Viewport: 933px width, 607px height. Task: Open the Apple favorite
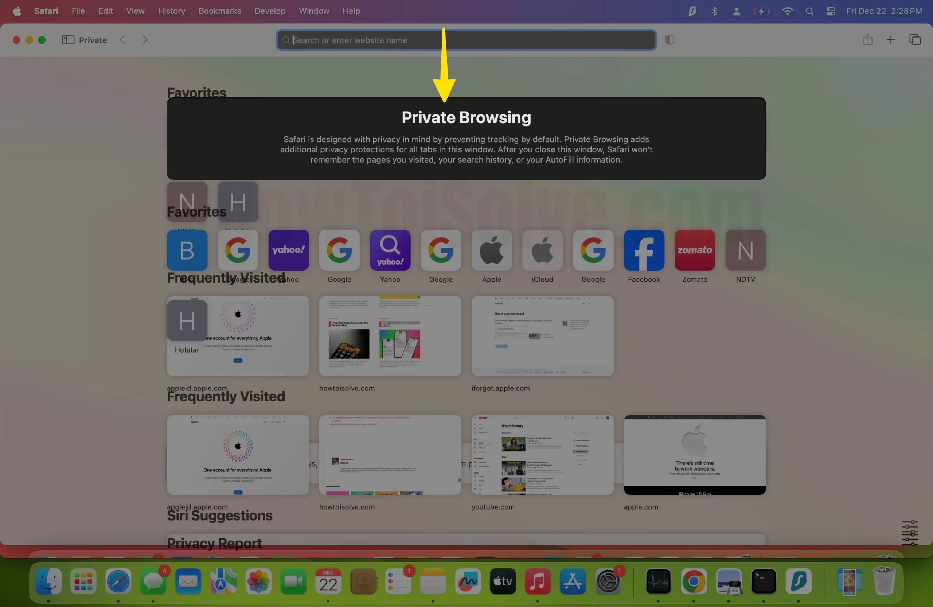pyautogui.click(x=492, y=250)
